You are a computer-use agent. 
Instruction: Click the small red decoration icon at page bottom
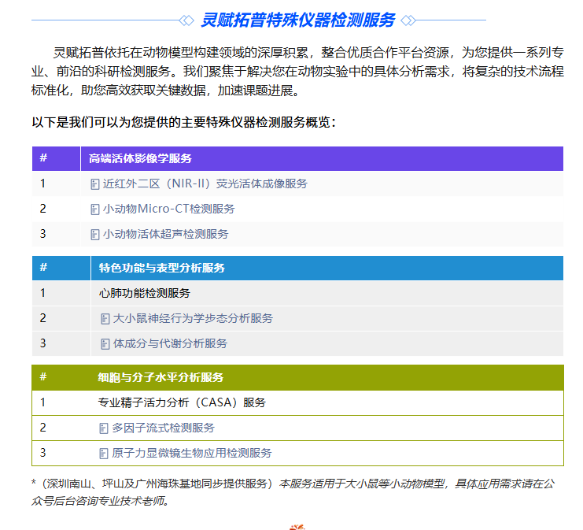tap(297, 525)
